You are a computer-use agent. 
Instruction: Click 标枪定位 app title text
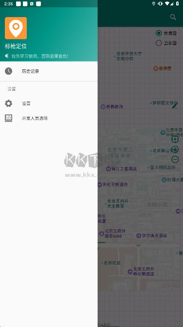point(16,46)
